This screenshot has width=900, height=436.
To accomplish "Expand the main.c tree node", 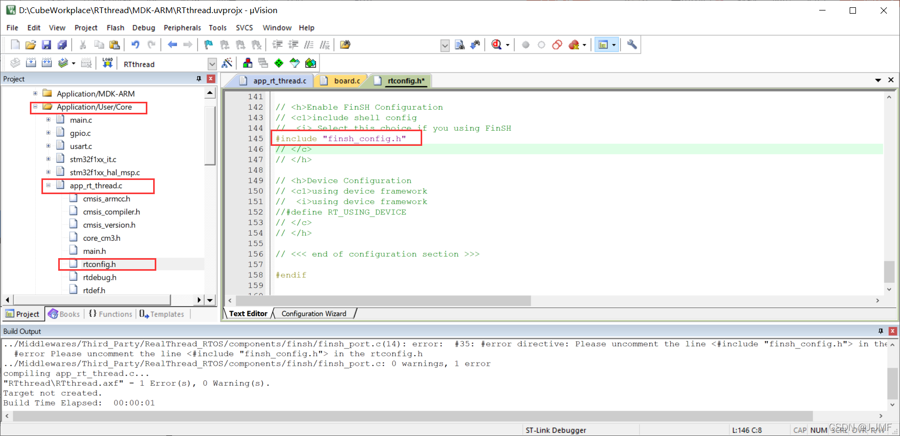I will pyautogui.click(x=48, y=120).
